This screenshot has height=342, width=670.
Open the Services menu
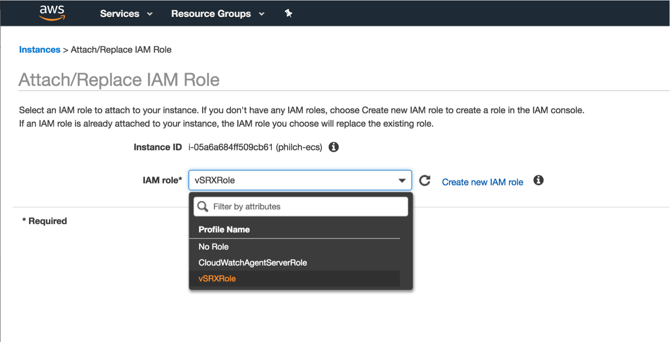(119, 14)
